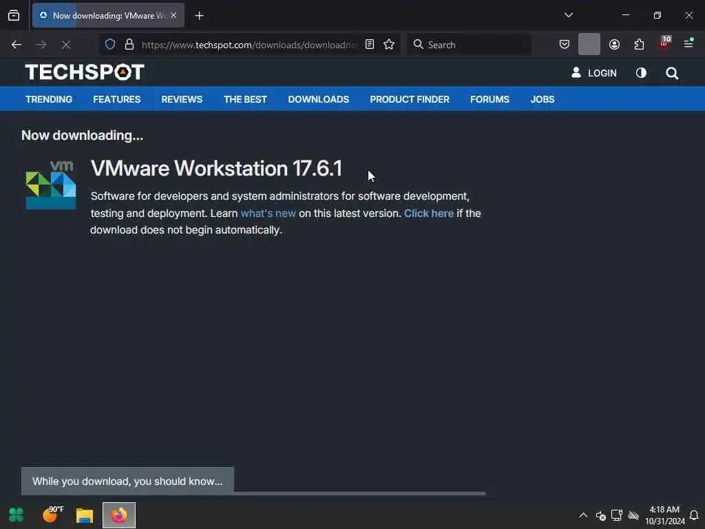
Task: Go to TechSpot home via logo
Action: click(x=85, y=72)
